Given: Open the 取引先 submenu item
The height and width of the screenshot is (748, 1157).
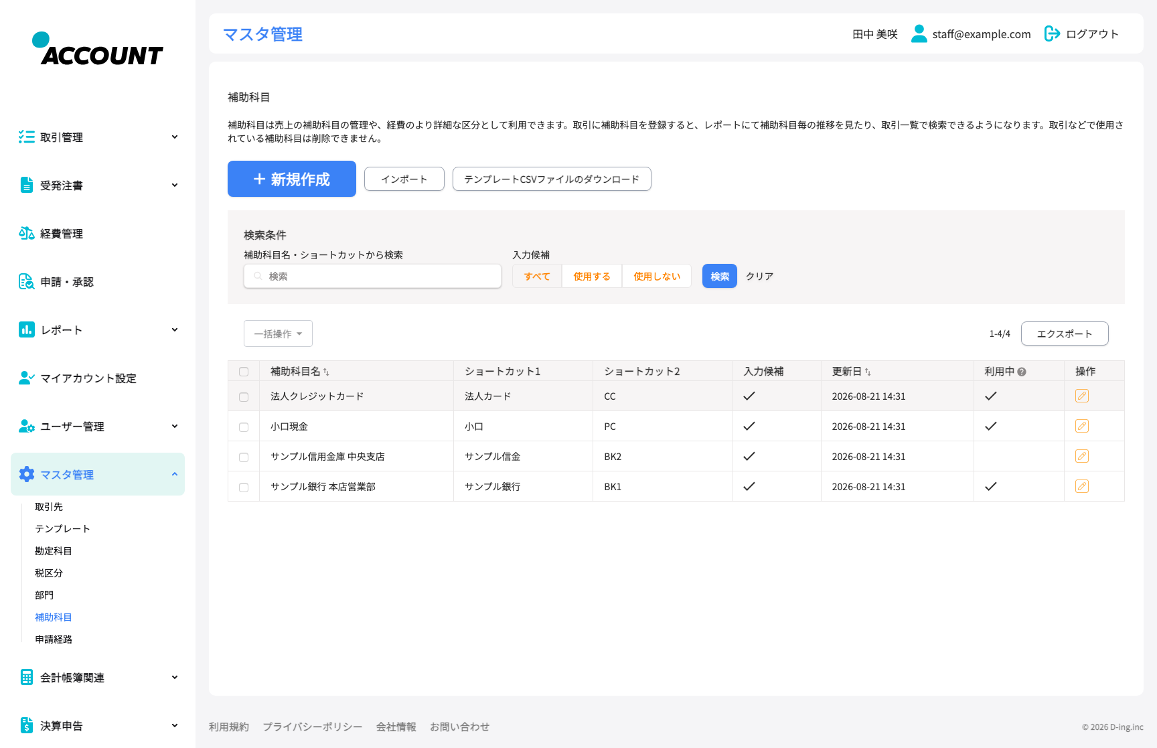Looking at the screenshot, I should [x=49, y=507].
